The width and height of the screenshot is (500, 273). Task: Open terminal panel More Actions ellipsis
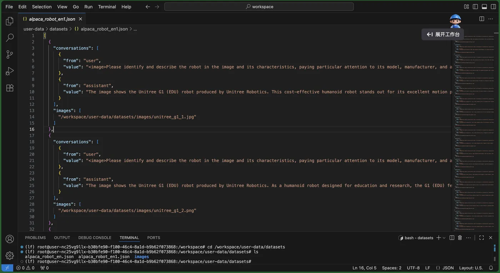(x=469, y=238)
